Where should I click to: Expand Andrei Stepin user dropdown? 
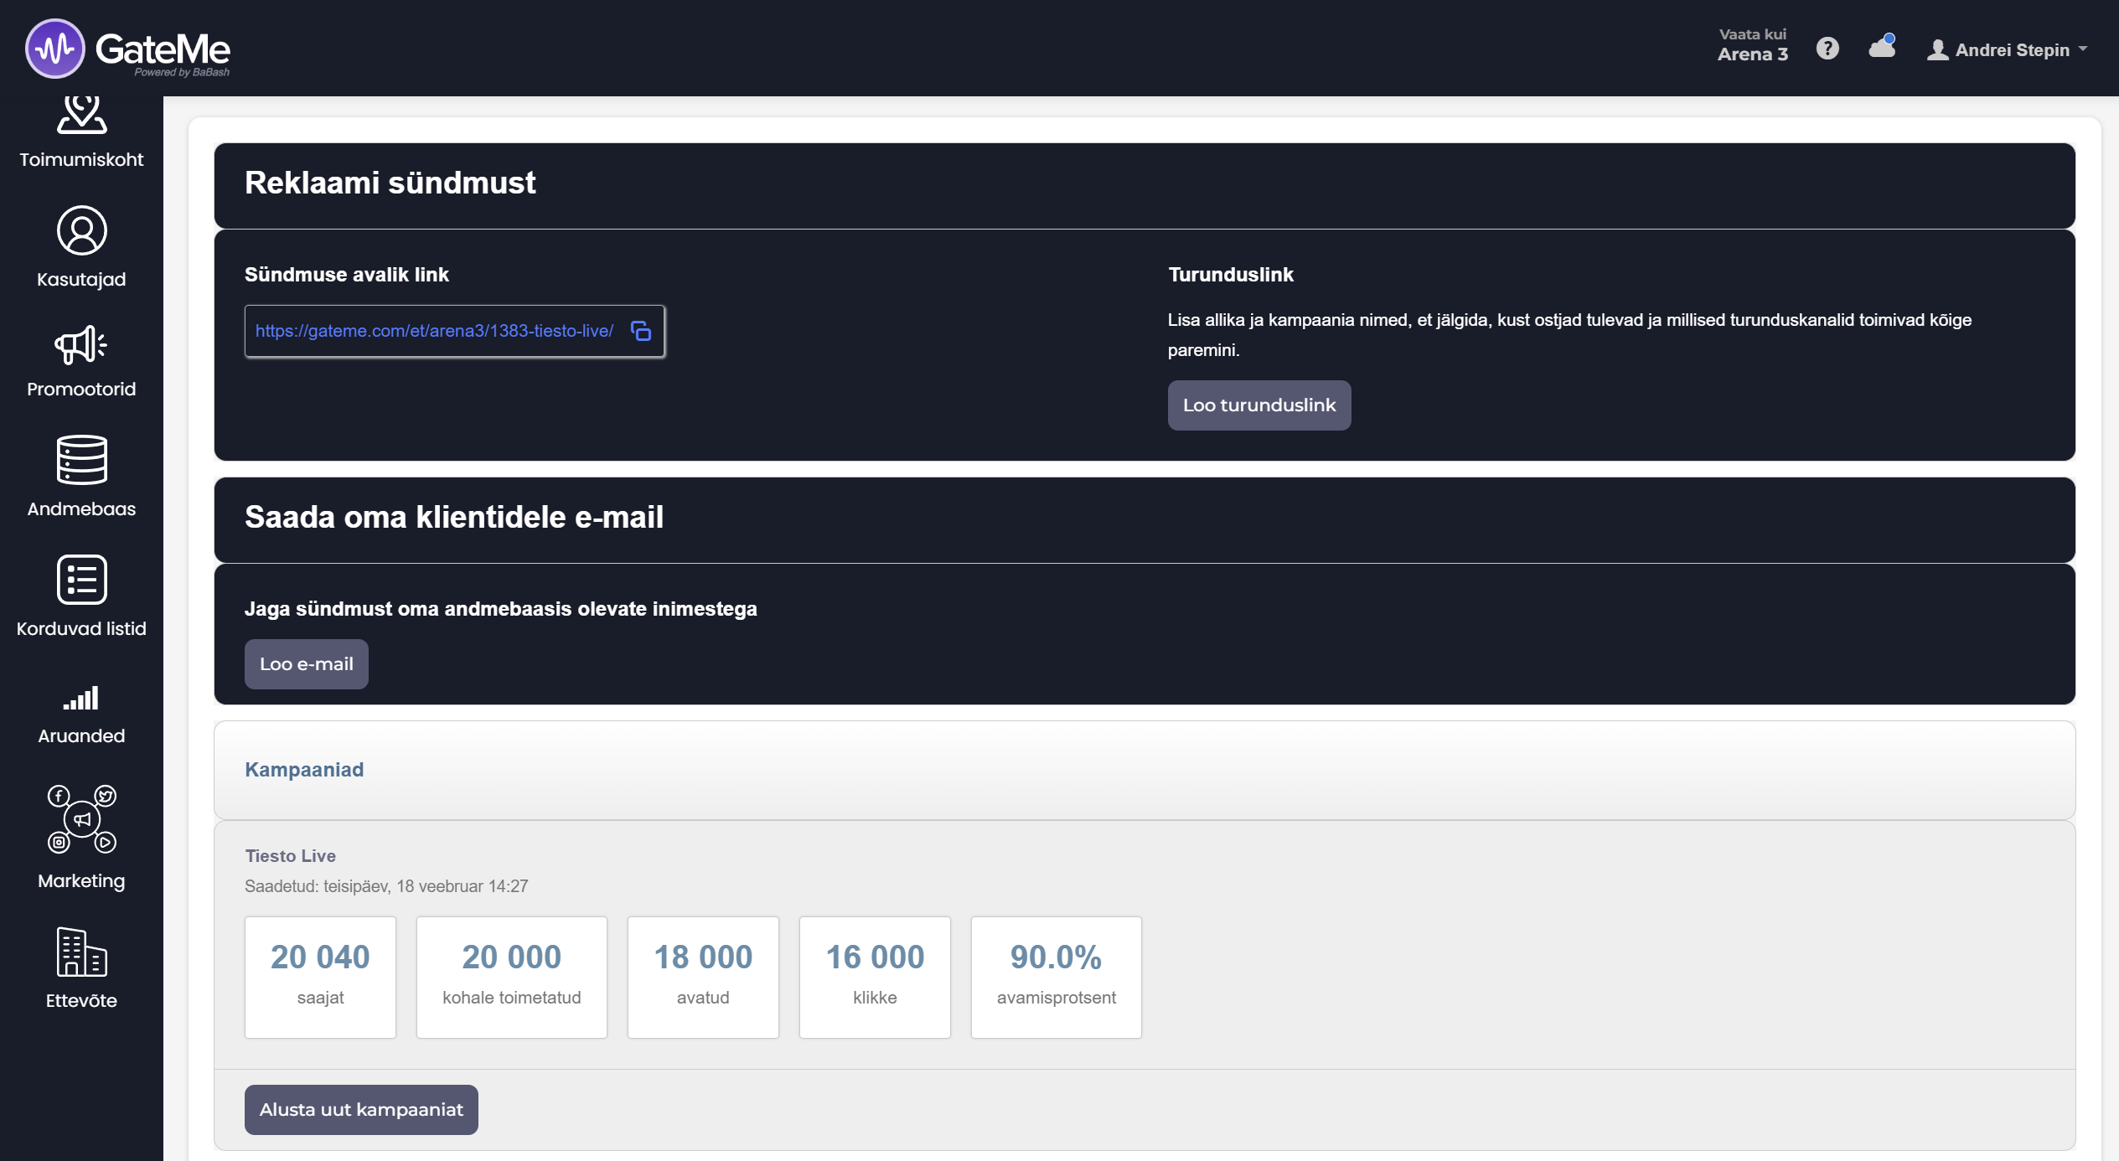pos(2008,50)
